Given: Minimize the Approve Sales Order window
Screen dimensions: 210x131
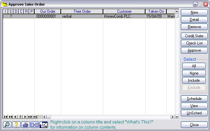Looking at the screenshot, I should pyautogui.click(x=195, y=4).
